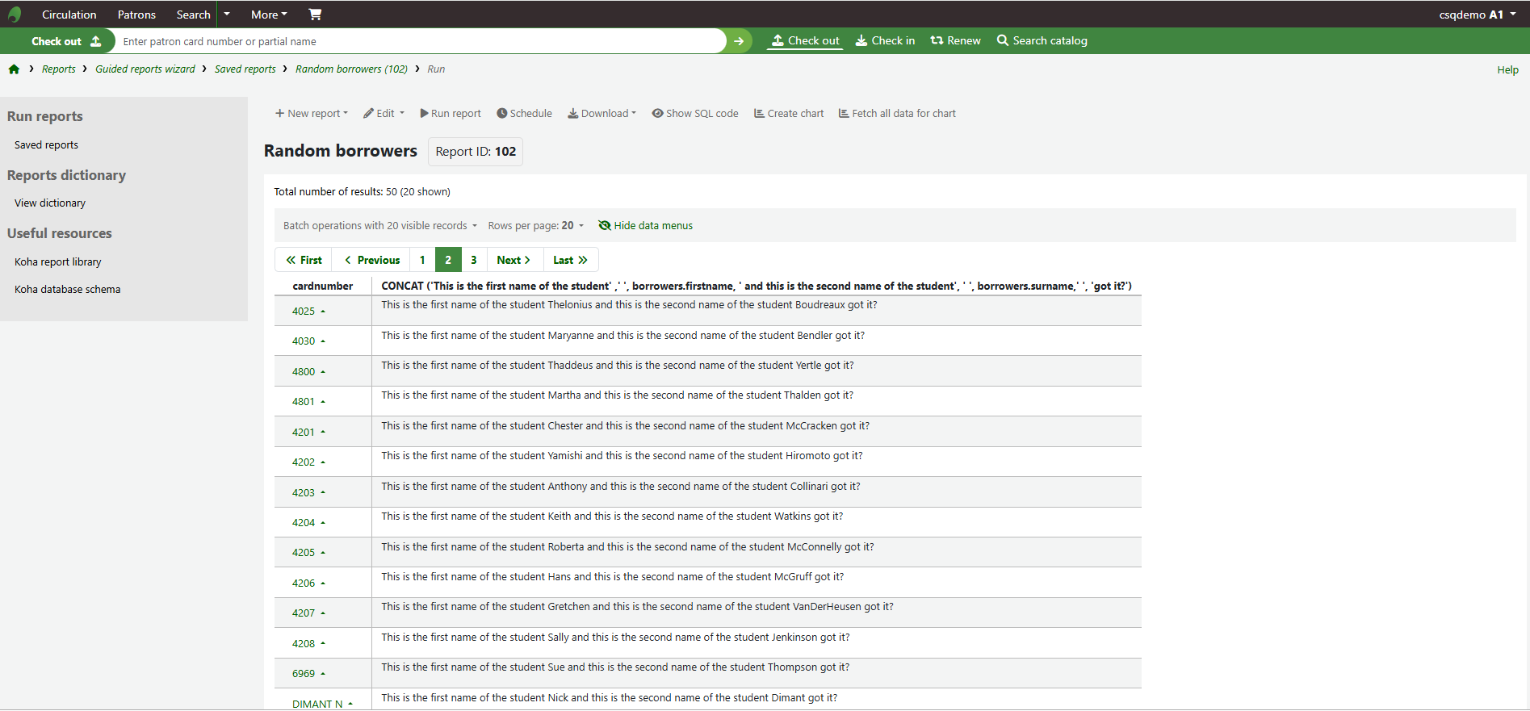Open Saved reports in sidebar
Viewport: 1530px width, 711px height.
coord(46,145)
